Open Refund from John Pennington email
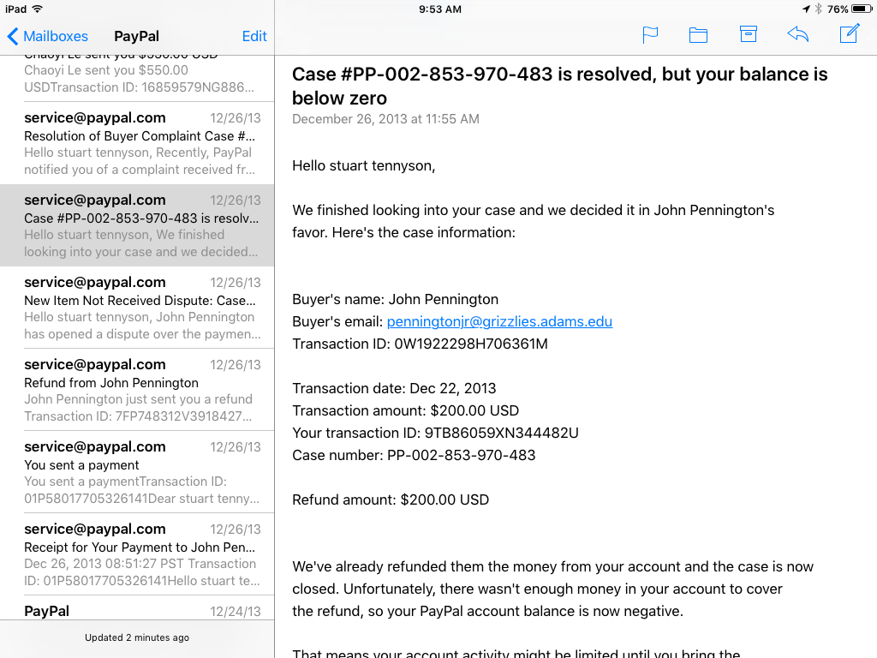The image size is (877, 658). coord(137,390)
